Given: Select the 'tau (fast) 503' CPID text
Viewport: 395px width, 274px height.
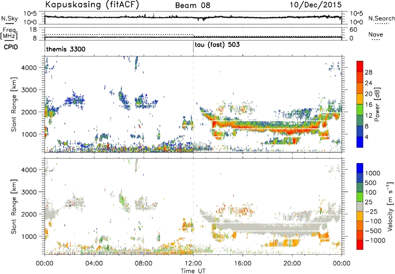Looking at the screenshot, I should 217,45.
